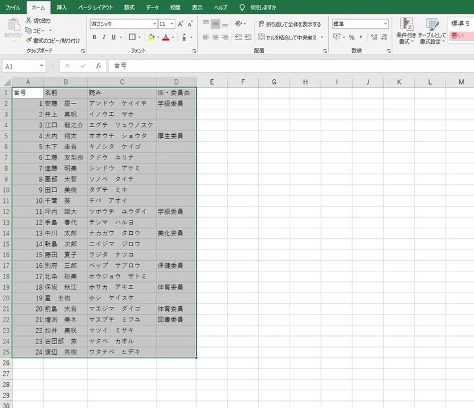This screenshot has height=408, width=474.
Task: Click the decrease decimal icon
Action: 384,37
